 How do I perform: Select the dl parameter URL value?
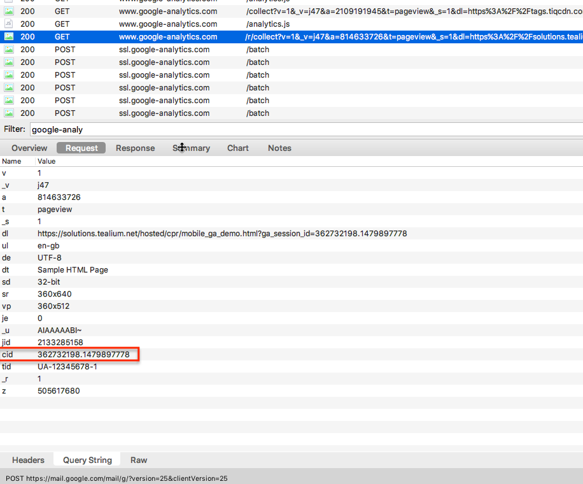click(221, 234)
